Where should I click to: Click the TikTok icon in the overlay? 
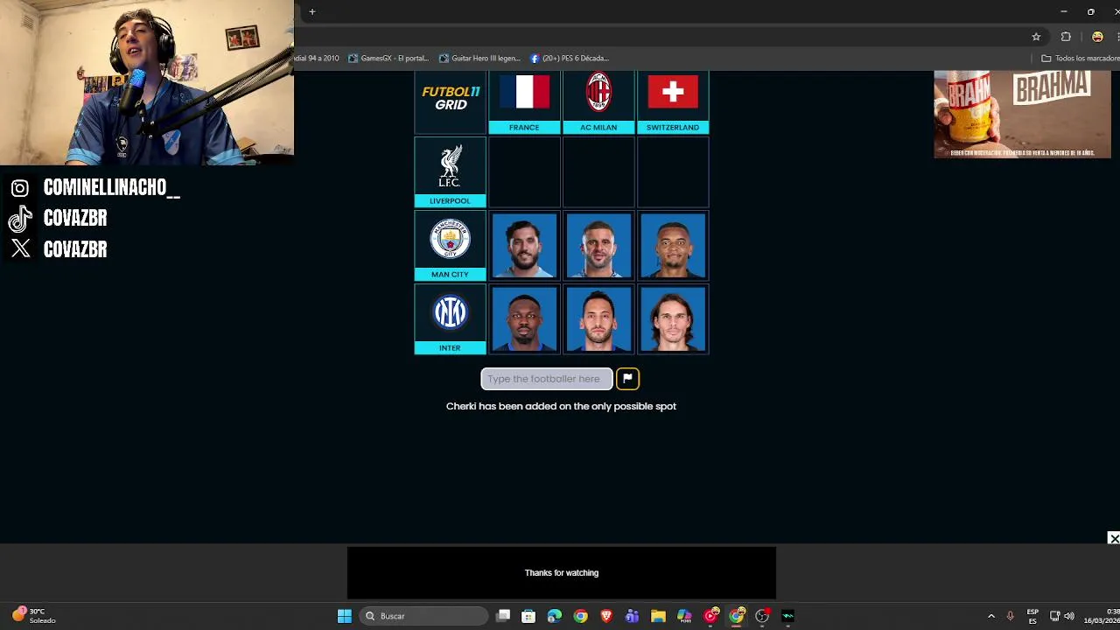tap(20, 219)
